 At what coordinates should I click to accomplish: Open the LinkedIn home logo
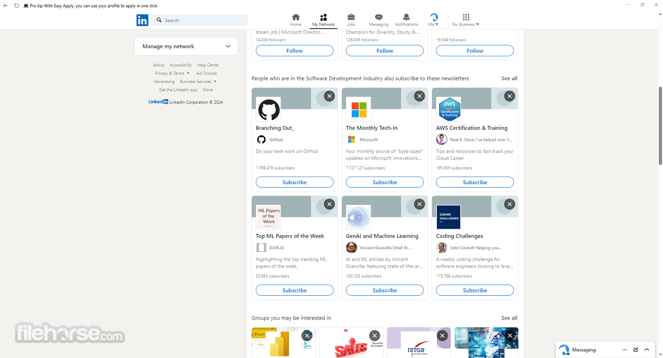coord(142,20)
